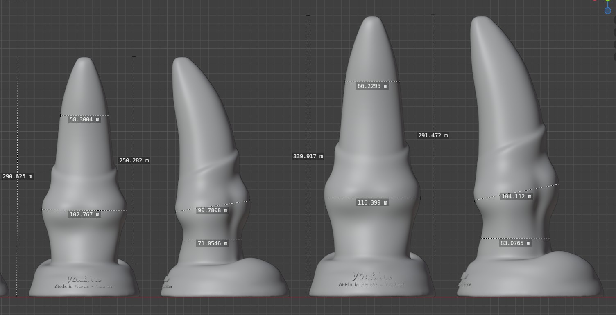The height and width of the screenshot is (315, 616).
Task: Click the 291.472 m height measurement
Action: click(x=433, y=135)
